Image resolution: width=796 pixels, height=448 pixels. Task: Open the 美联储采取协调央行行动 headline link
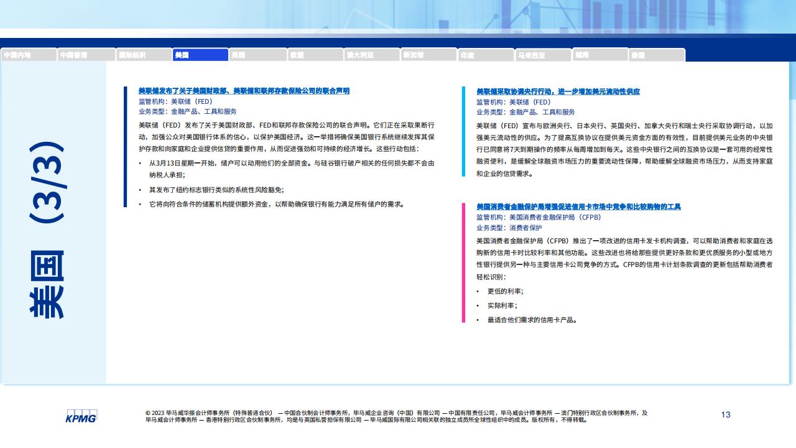tap(558, 91)
